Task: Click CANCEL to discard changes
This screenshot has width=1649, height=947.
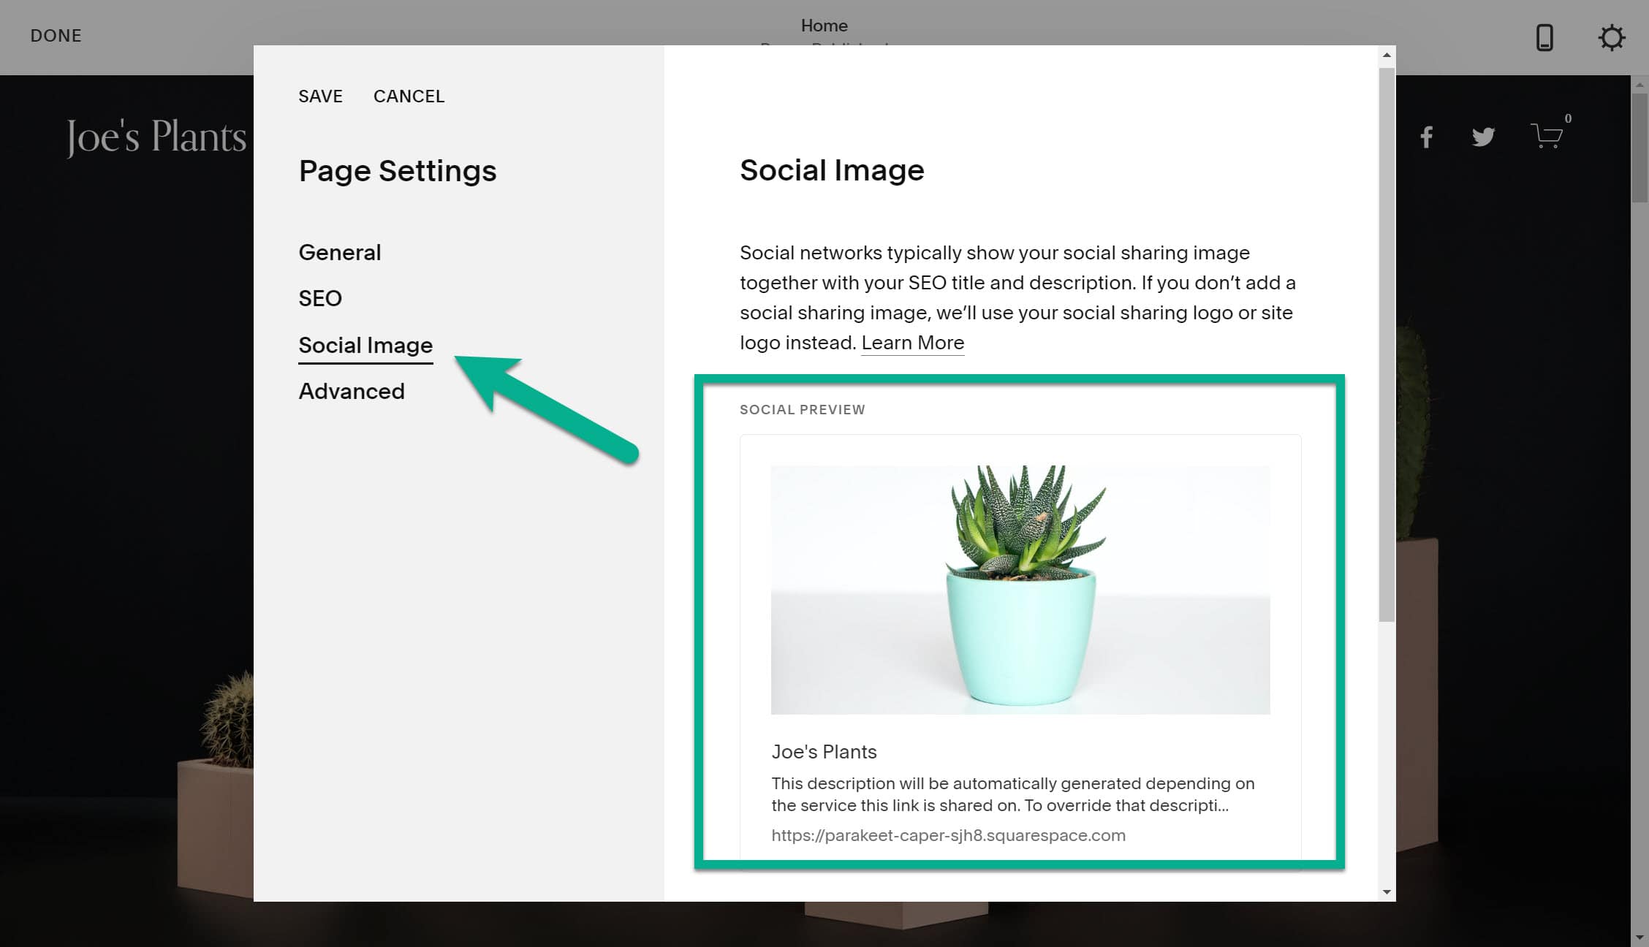Action: 409,96
